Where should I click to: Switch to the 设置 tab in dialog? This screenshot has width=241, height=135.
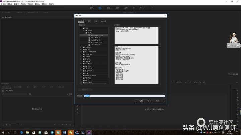89,21
